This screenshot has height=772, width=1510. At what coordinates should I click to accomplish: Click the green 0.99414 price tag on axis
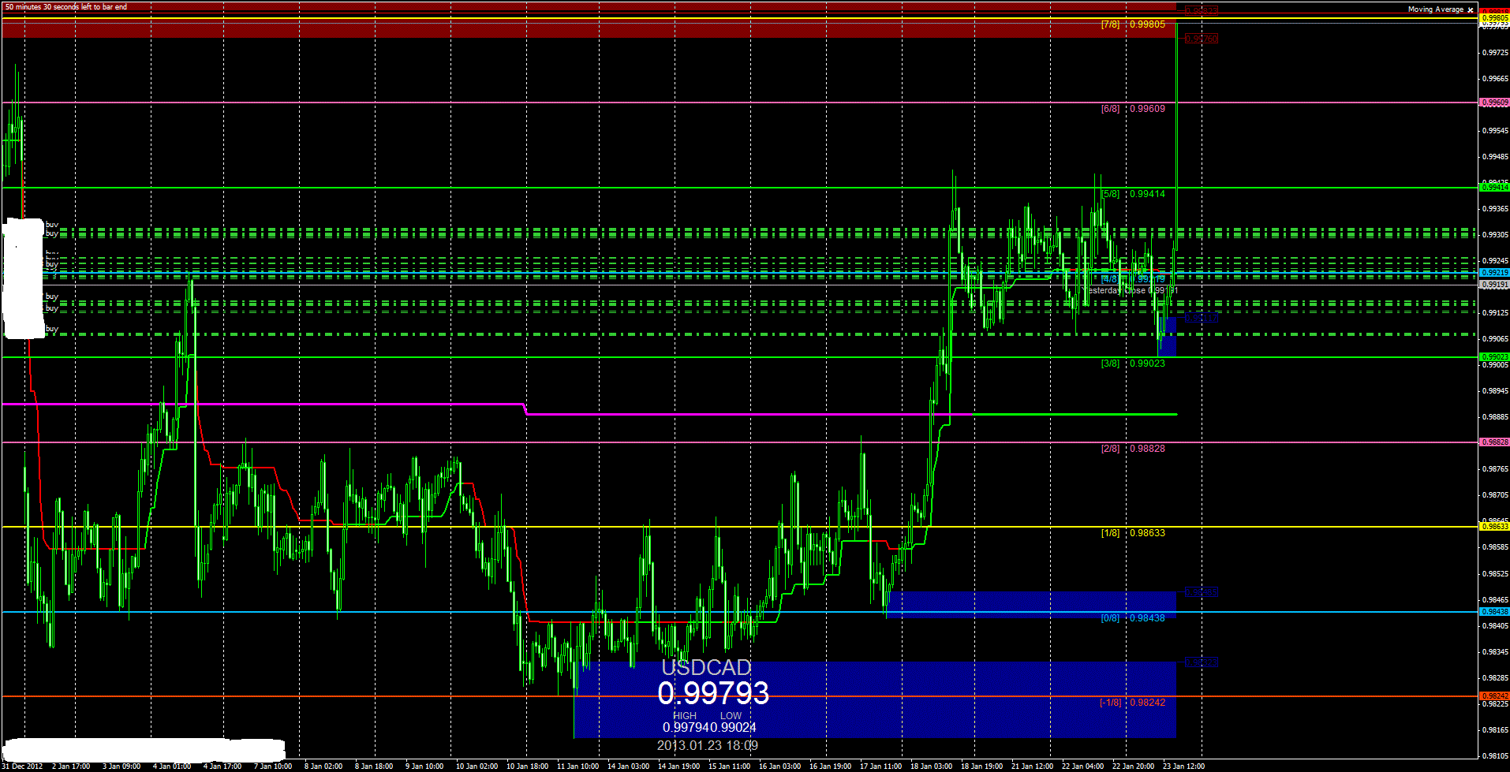(1494, 188)
